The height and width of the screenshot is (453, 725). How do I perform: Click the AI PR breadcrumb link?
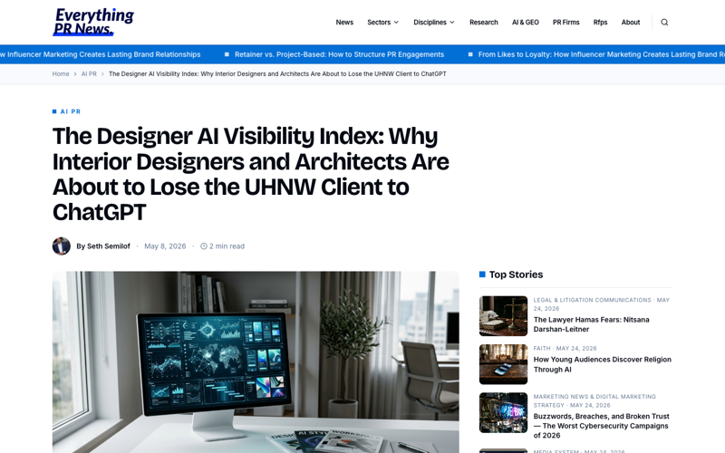point(89,74)
